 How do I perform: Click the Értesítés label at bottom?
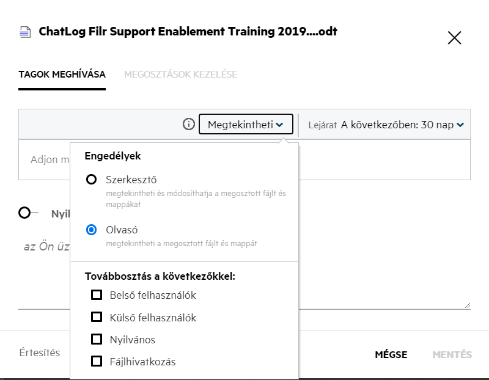(40, 353)
